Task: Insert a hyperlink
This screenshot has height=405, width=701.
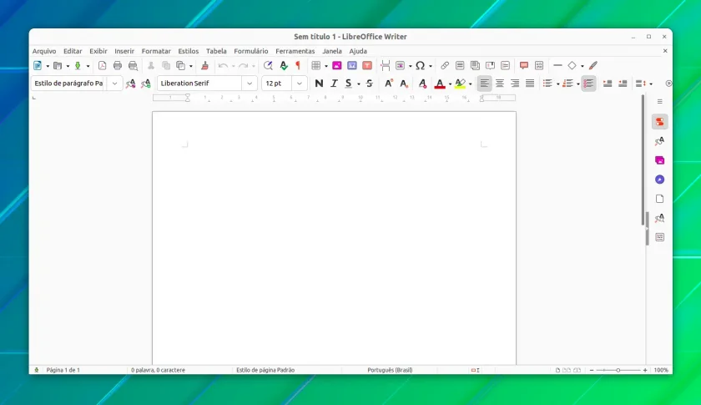Action: pos(444,66)
